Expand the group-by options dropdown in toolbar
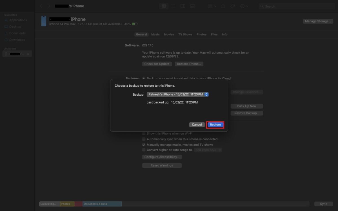Image resolution: width=338 pixels, height=211 pixels. pyautogui.click(x=212, y=6)
